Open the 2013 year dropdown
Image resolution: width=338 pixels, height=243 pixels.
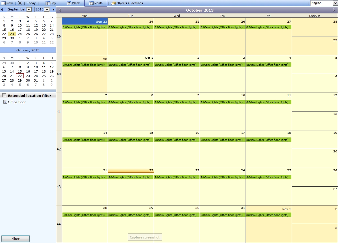pos(47,10)
